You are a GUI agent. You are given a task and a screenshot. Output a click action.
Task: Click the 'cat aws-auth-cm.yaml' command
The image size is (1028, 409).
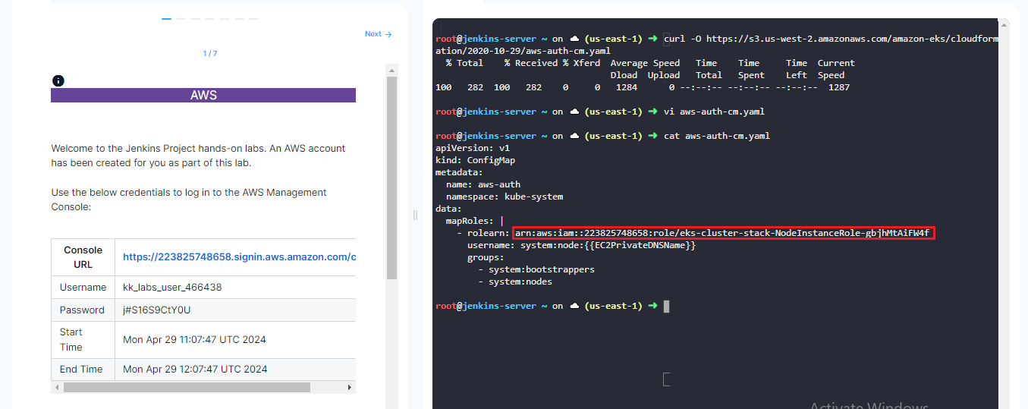pos(716,136)
